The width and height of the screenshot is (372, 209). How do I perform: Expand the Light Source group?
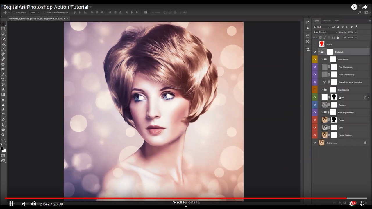[322, 90]
